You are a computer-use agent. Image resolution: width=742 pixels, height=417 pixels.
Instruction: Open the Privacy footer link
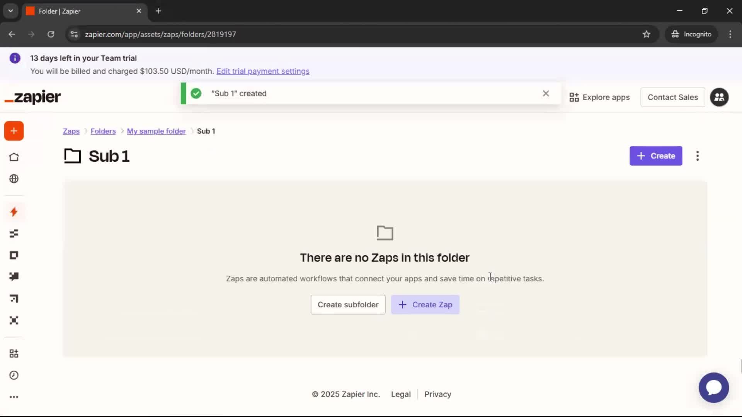click(437, 394)
